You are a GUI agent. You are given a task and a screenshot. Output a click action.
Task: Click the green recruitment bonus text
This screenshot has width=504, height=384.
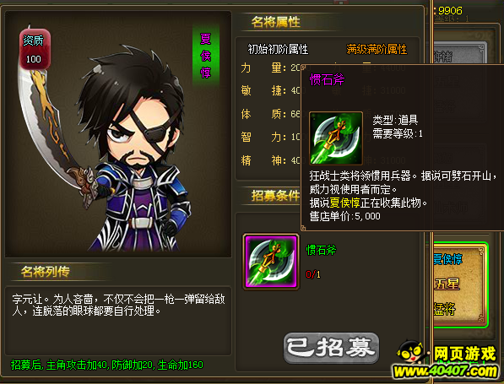point(107,365)
